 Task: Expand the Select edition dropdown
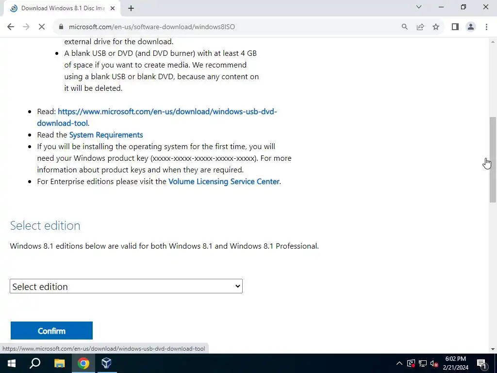click(x=126, y=286)
